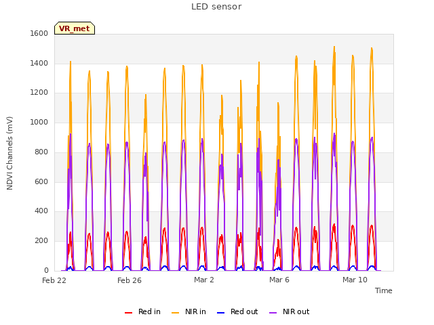Toggle the NIR in legend entry
The image size is (434, 325).
point(189,311)
